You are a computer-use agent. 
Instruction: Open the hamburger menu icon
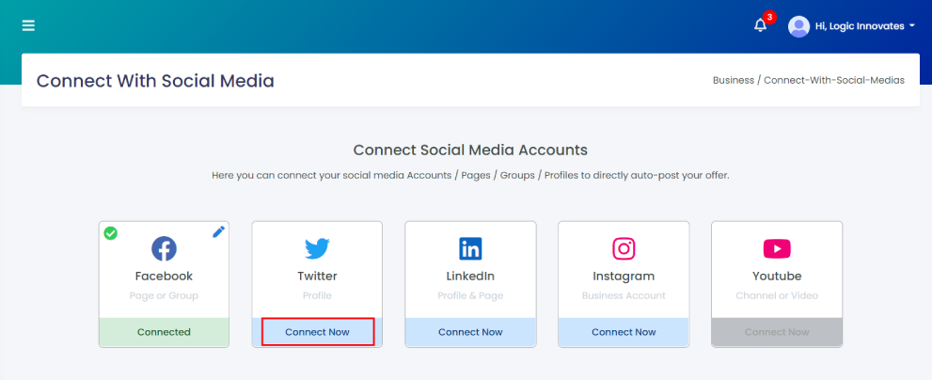pyautogui.click(x=28, y=25)
